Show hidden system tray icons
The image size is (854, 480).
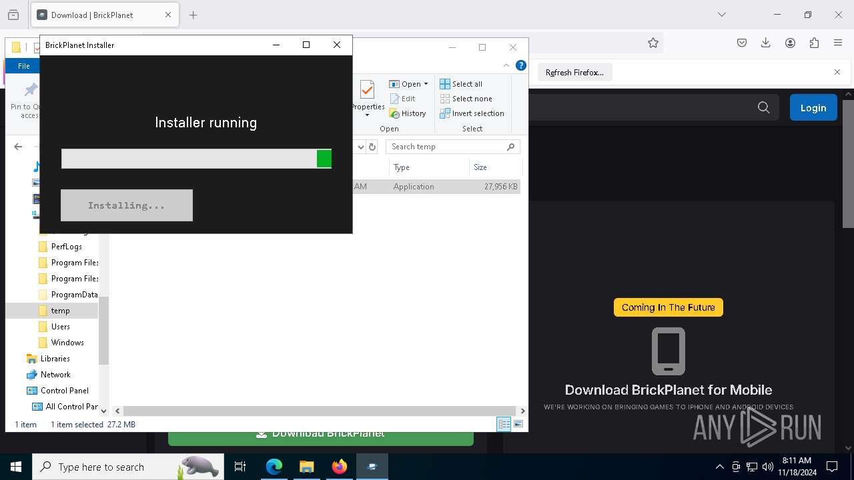click(x=719, y=467)
